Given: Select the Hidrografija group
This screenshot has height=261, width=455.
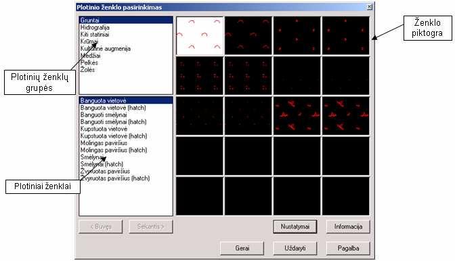Looking at the screenshot, I should pos(95,27).
